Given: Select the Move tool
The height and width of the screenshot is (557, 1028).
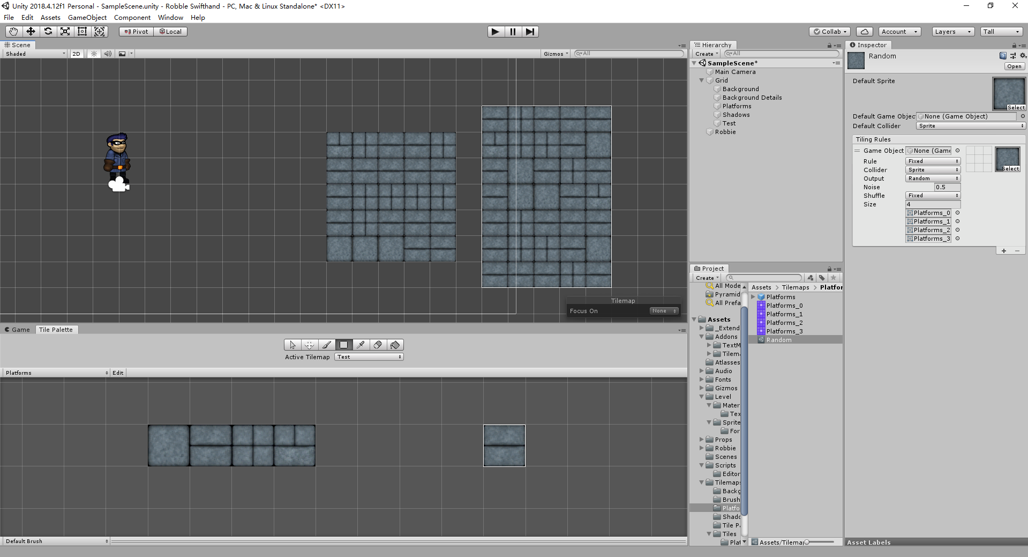Looking at the screenshot, I should click(31, 32).
